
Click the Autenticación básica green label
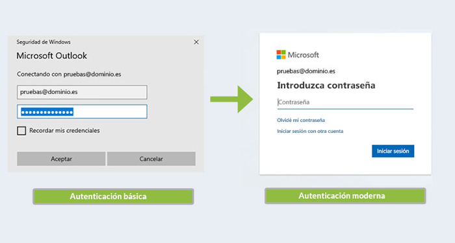pyautogui.click(x=113, y=196)
